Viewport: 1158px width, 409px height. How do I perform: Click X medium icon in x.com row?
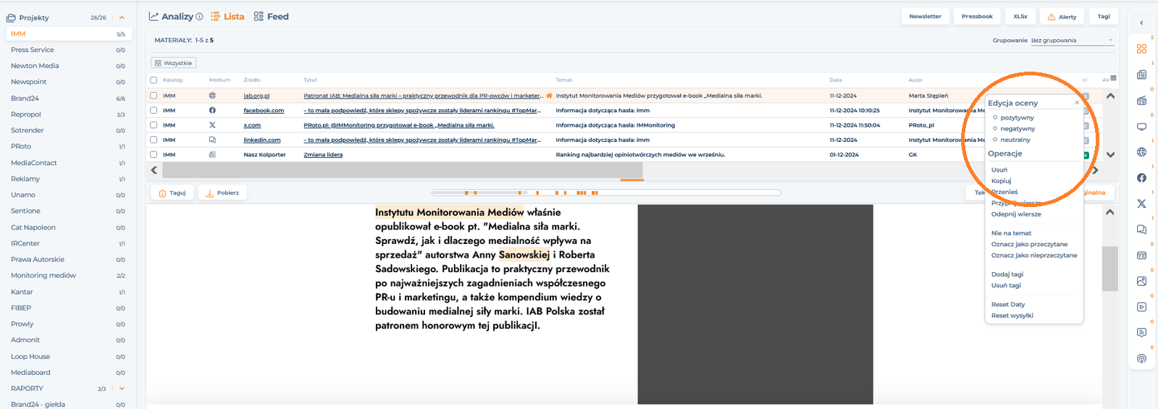tap(212, 125)
